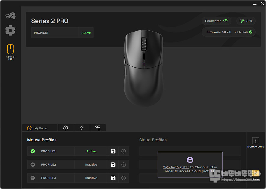266x189 pixels.
Task: Show info for PROFILE2
Action: [x=124, y=164]
